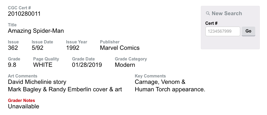Click the issue number 362
The width and height of the screenshot is (267, 115).
tap(13, 48)
